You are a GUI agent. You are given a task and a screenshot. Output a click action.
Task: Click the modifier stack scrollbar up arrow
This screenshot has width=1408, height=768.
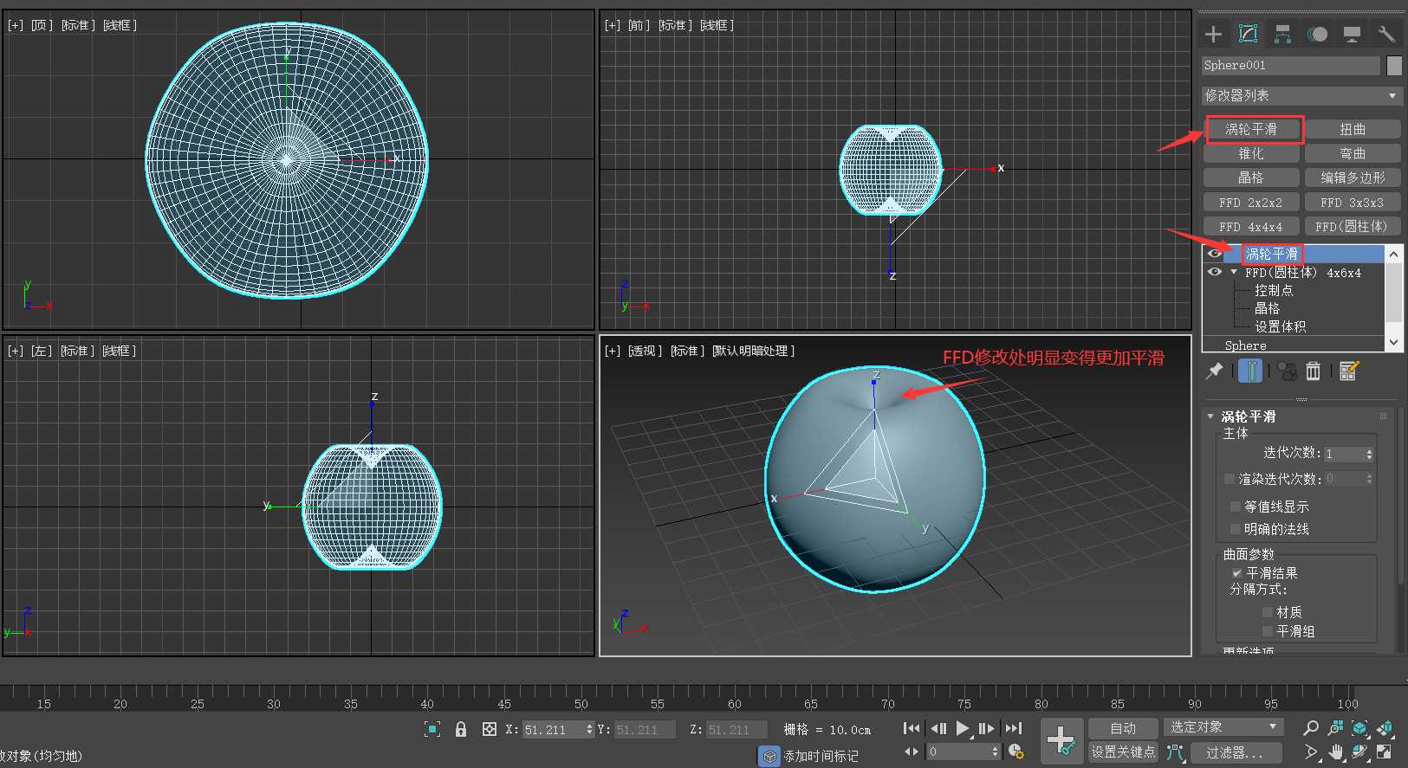(x=1394, y=254)
